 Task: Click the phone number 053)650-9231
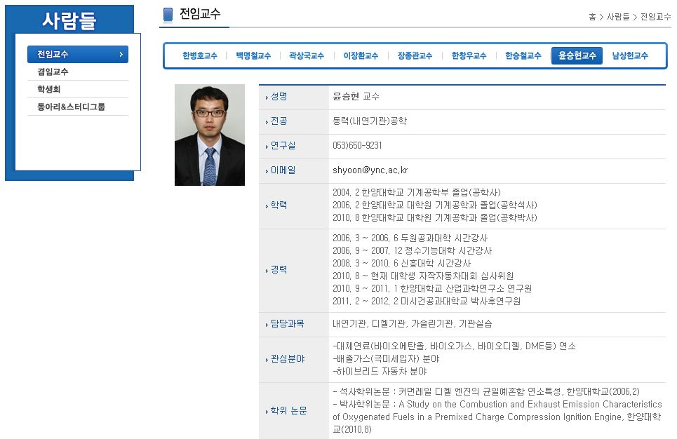(x=357, y=145)
